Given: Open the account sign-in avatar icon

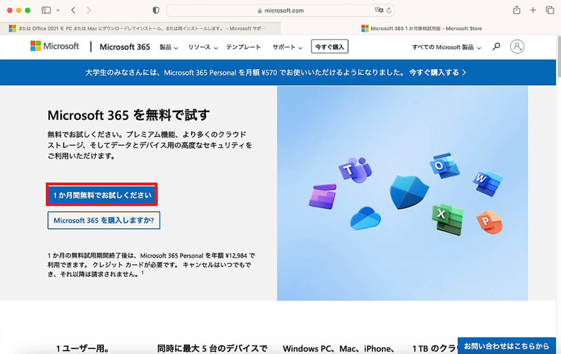Looking at the screenshot, I should point(517,46).
